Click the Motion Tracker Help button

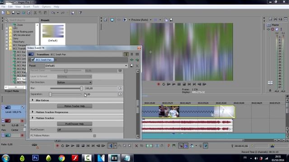(75, 106)
